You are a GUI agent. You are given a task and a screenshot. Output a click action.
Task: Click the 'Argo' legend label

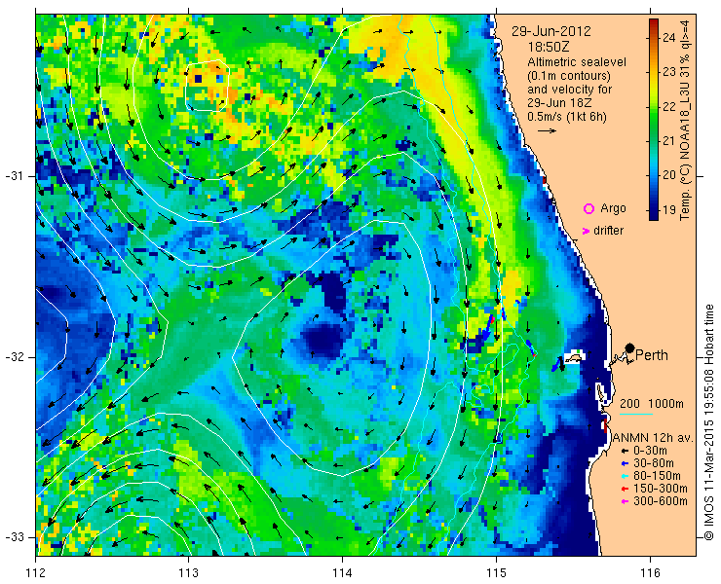pos(613,208)
